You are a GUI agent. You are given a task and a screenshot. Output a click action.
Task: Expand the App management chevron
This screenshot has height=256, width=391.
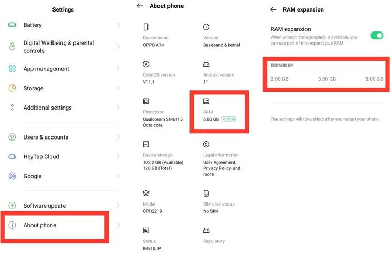coord(118,69)
